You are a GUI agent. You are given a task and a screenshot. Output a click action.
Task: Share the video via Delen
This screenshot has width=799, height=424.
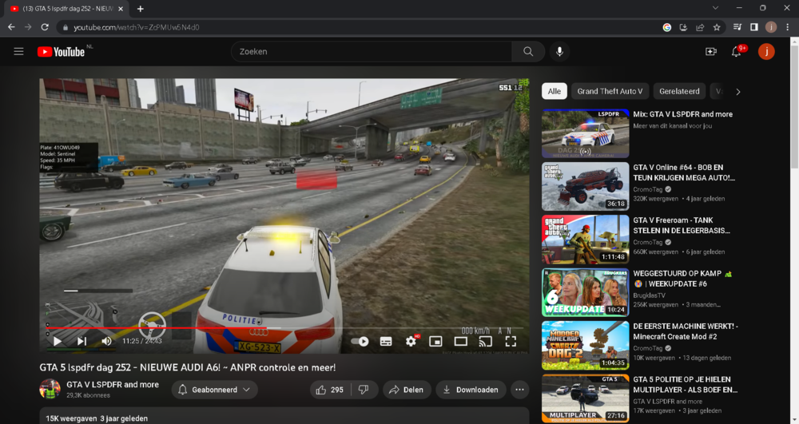pos(406,390)
